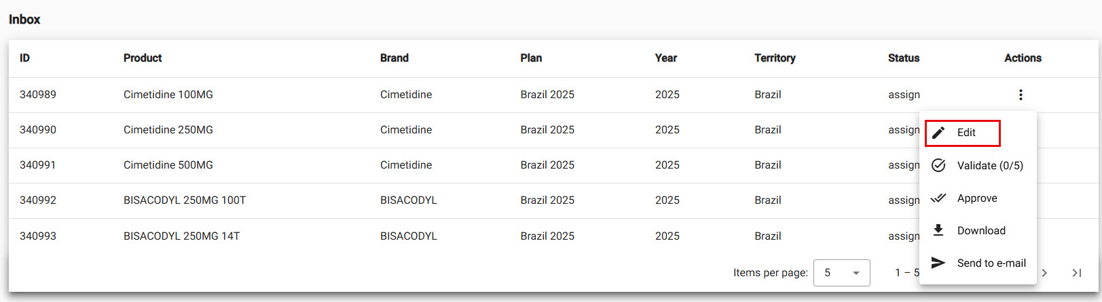Select the BISACODYL 250MG 100T row

185,200
